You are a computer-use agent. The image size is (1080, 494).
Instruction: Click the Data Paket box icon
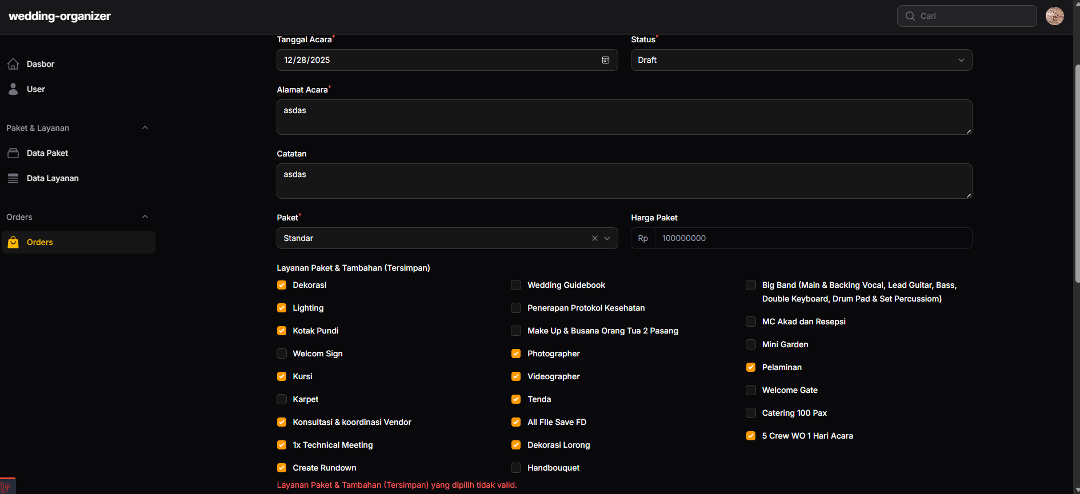click(x=13, y=153)
